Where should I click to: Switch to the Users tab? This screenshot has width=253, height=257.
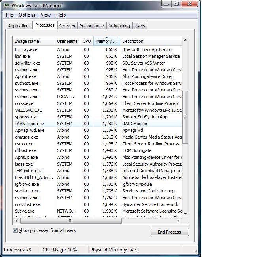tap(140, 26)
